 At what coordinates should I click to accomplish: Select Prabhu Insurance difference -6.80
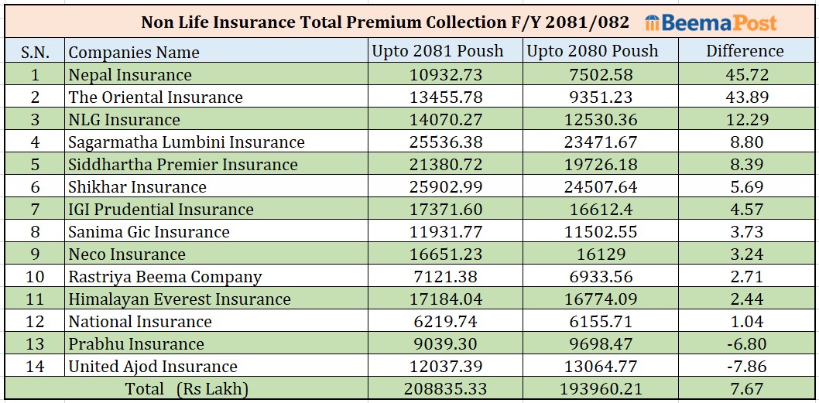(x=745, y=344)
